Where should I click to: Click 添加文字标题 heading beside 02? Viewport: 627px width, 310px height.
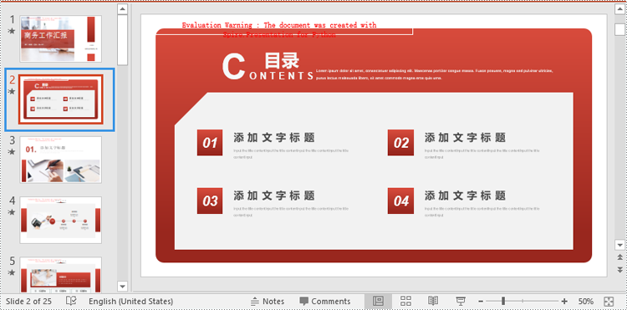pos(465,138)
